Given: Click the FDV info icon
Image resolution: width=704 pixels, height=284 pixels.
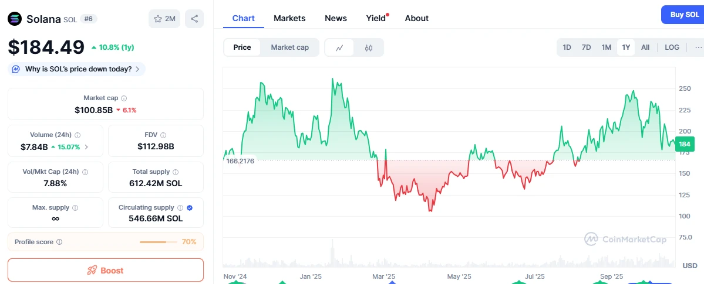Looking at the screenshot, I should [x=163, y=135].
